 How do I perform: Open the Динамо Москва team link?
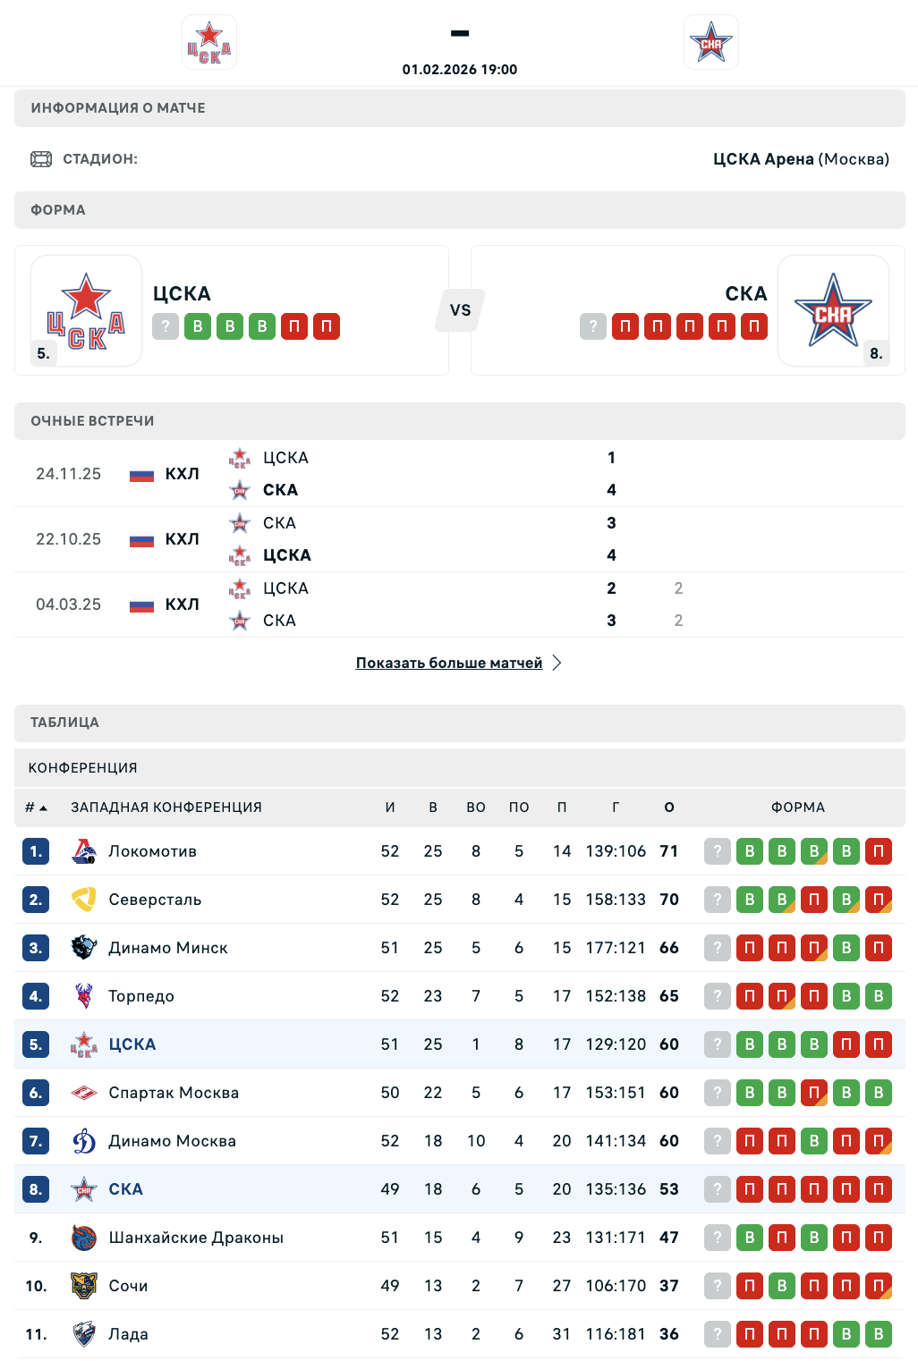tap(173, 1141)
